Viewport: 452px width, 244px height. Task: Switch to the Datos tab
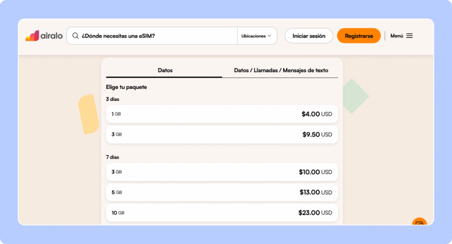(x=165, y=70)
